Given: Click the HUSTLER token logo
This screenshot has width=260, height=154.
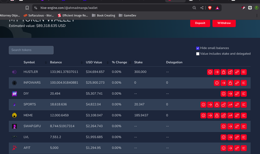Looking at the screenshot, I should [15, 72].
